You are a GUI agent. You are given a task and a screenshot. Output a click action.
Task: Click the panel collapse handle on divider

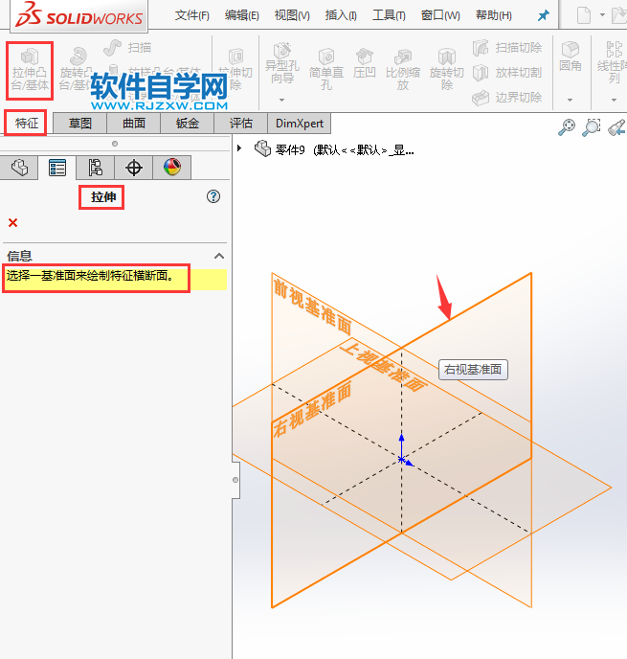pyautogui.click(x=235, y=480)
